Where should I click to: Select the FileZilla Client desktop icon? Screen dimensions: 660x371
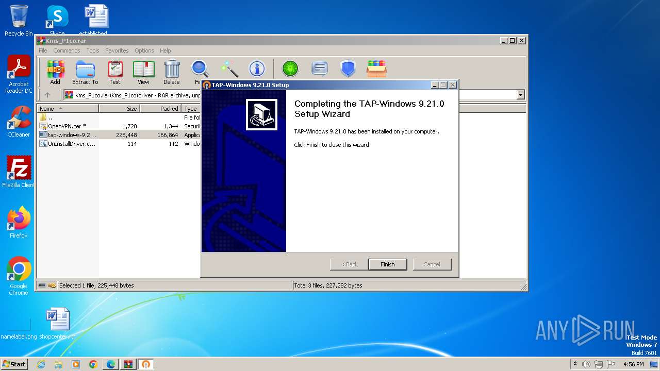click(x=19, y=172)
